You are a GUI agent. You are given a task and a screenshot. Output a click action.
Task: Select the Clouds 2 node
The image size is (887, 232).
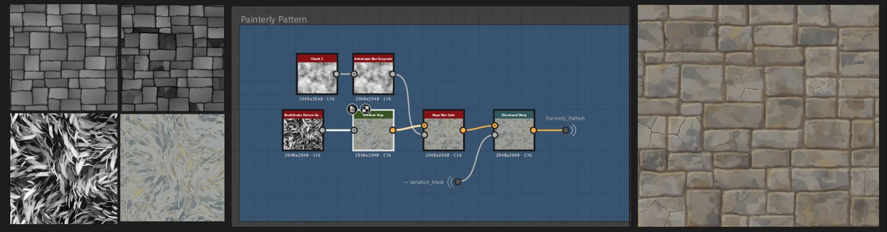[x=317, y=74]
